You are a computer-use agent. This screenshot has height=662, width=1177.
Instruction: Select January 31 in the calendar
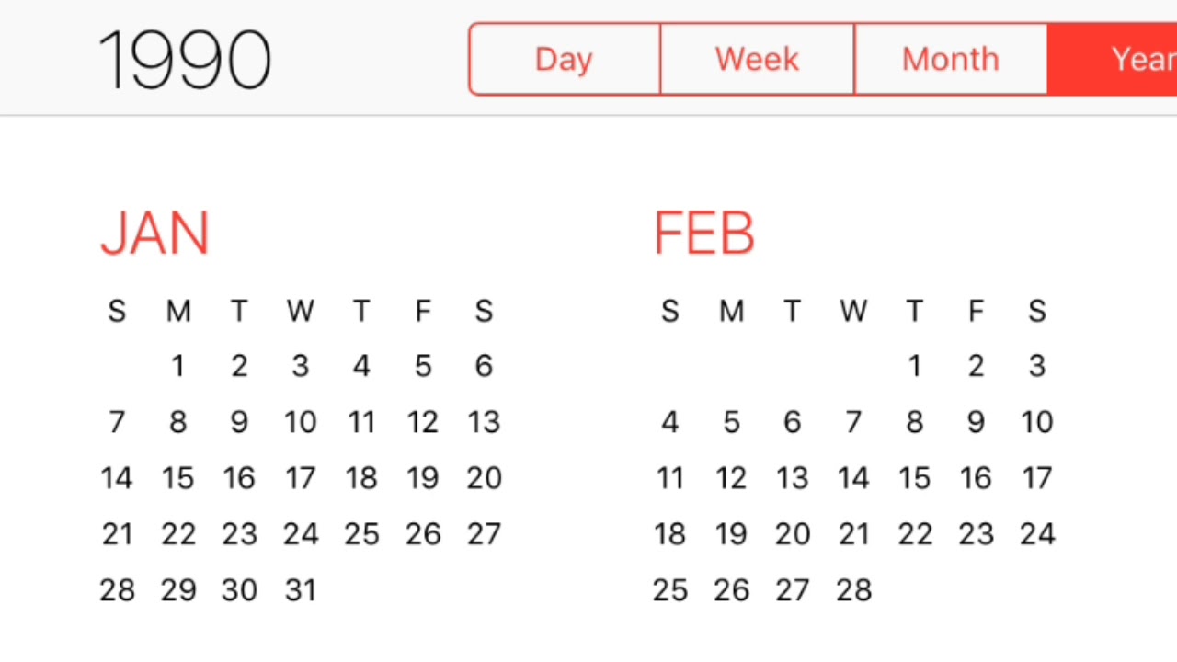(x=300, y=590)
